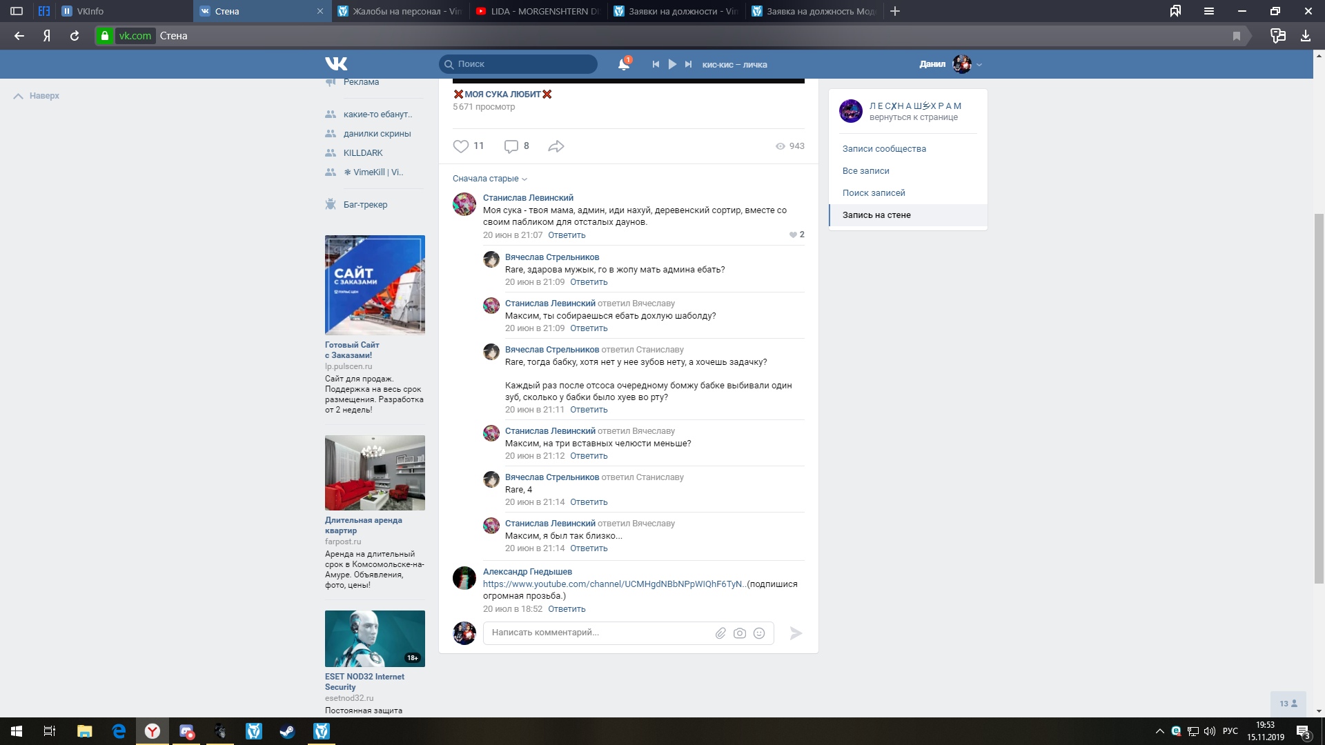This screenshot has width=1325, height=745.
Task: Click the Поиск search field
Action: 518,64
